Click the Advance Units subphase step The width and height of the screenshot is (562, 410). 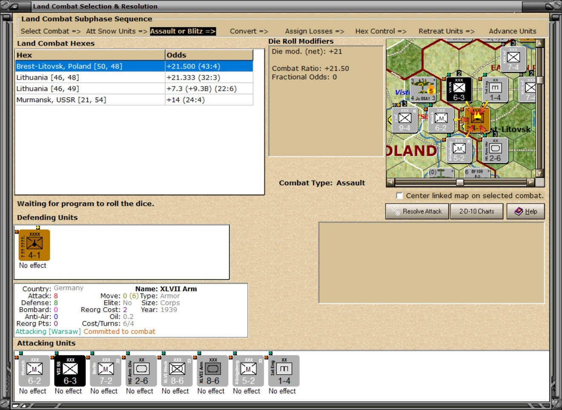click(513, 31)
